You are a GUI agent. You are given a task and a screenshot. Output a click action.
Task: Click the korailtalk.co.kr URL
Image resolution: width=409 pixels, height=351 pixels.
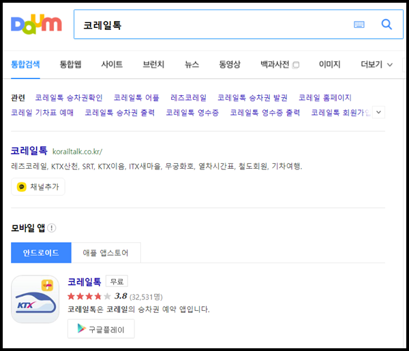78,152
